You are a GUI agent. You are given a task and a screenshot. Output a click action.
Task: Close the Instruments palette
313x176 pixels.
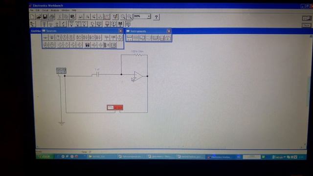click(169, 31)
